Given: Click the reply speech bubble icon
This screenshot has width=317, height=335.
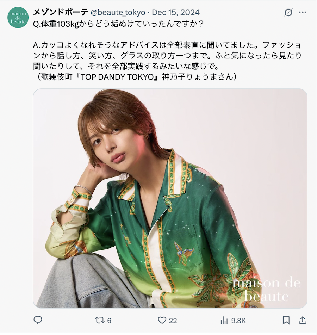Looking at the screenshot, I should [x=38, y=320].
